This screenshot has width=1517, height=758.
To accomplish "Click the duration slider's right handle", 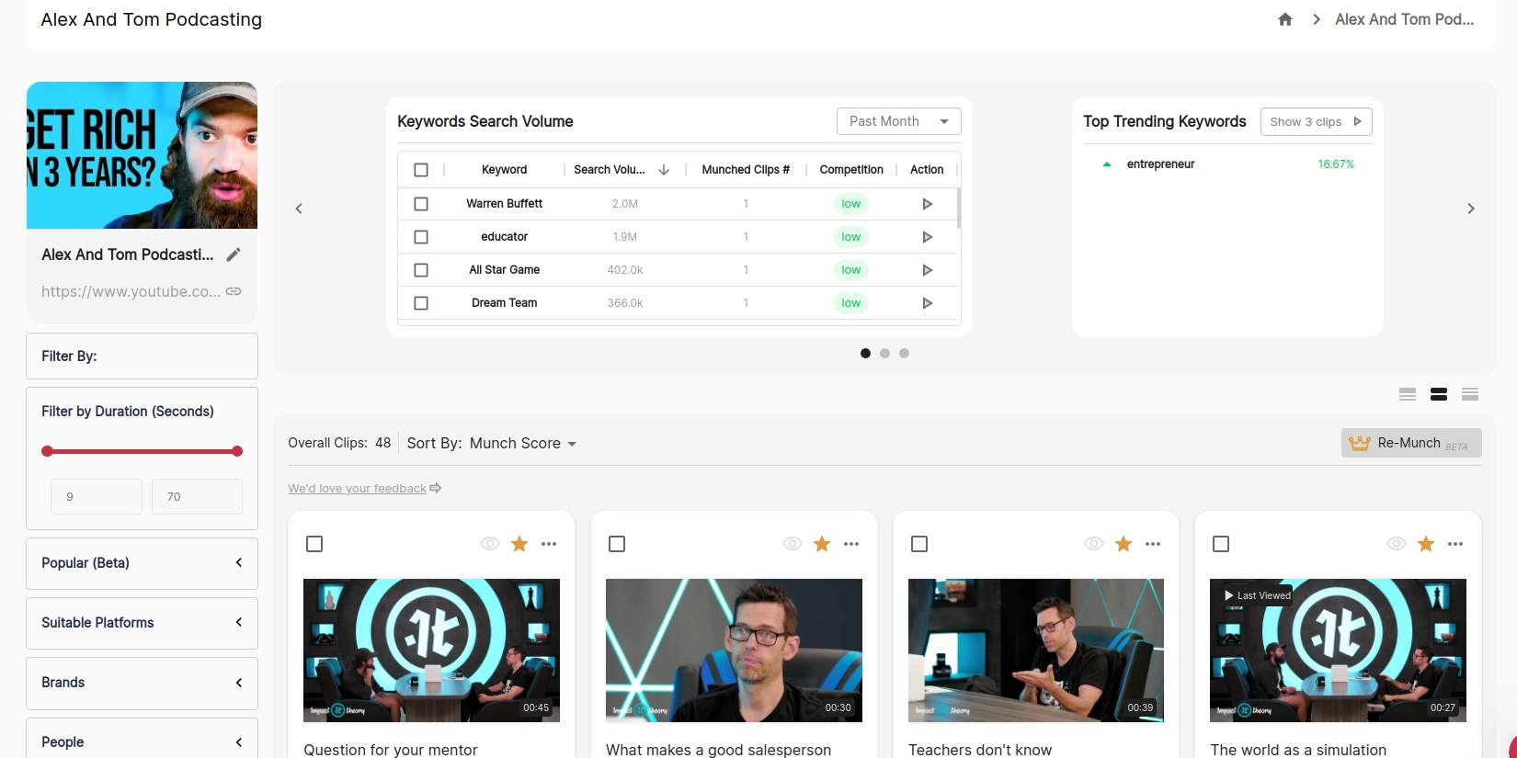I will click(x=237, y=451).
